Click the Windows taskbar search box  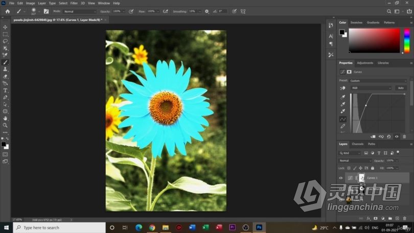pos(59,227)
